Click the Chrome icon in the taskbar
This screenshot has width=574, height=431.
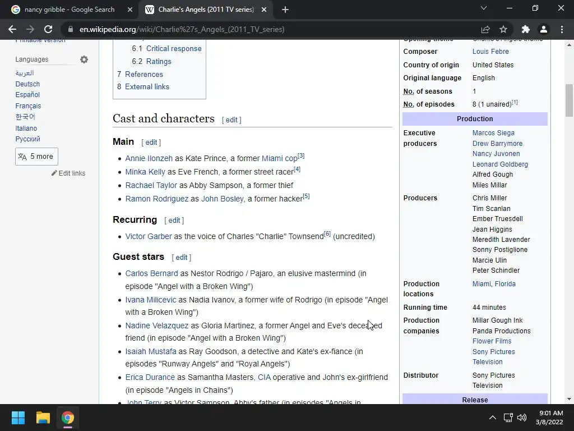pos(67,418)
